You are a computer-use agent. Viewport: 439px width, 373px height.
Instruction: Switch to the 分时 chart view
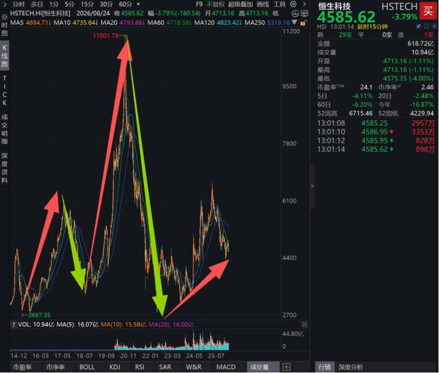coord(19,4)
